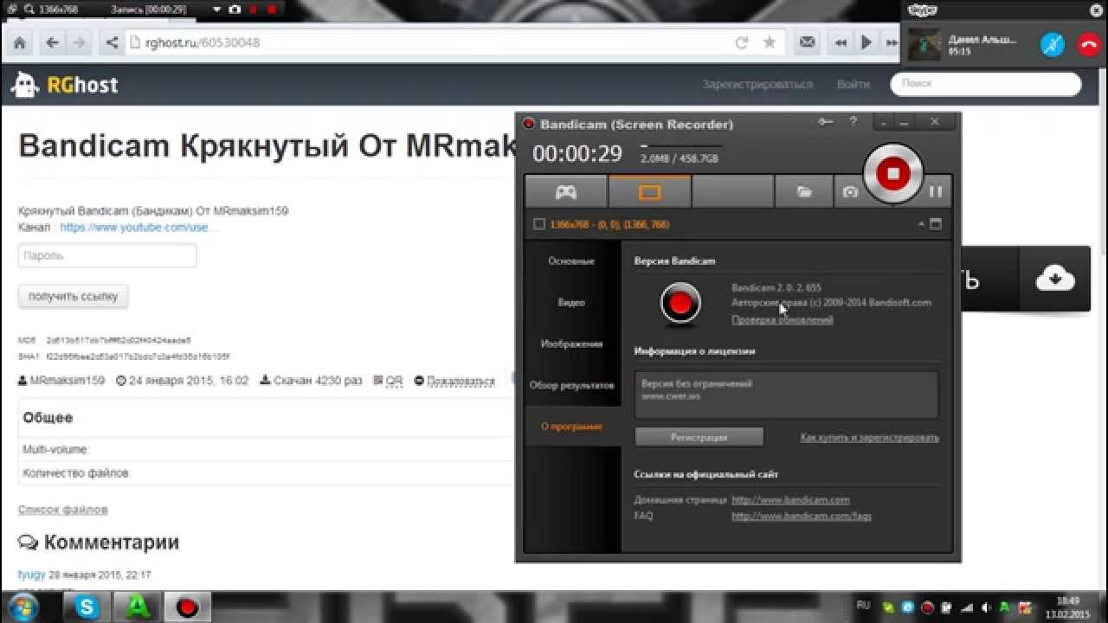Viewport: 1108px width, 623px height.
Task: Hang up the Skype call
Action: point(1088,44)
